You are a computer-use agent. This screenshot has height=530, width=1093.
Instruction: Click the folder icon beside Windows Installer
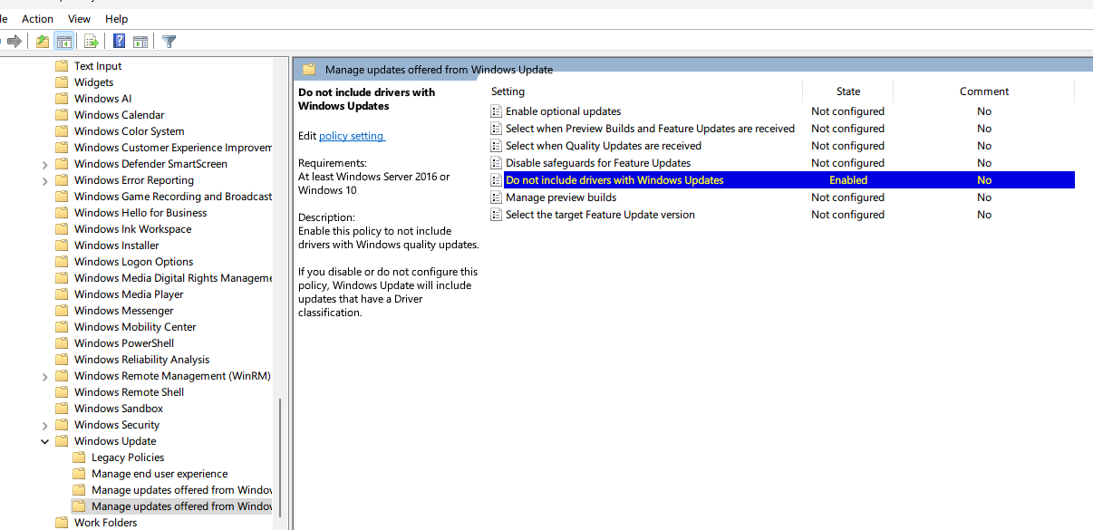[62, 246]
